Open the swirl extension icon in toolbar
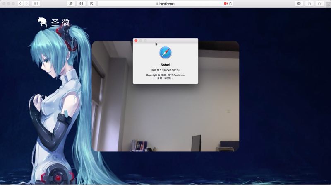The width and height of the screenshot is (331, 185). coord(71,4)
